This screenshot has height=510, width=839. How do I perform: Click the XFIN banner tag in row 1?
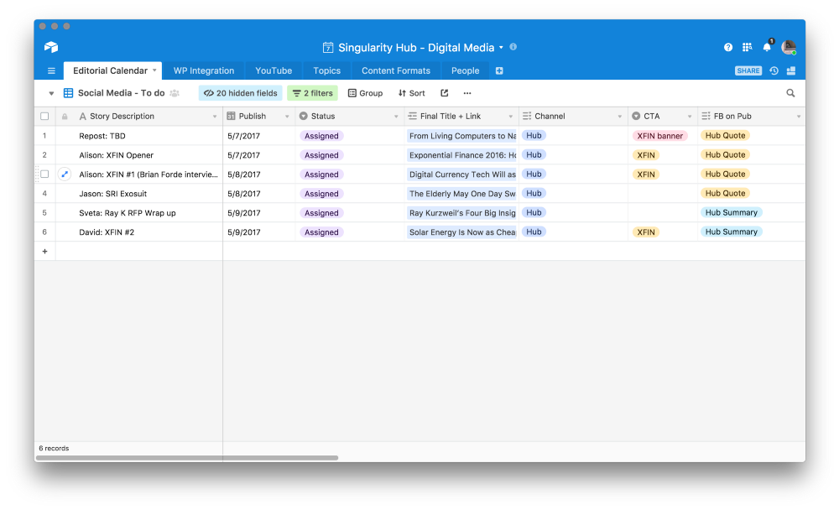(x=659, y=136)
